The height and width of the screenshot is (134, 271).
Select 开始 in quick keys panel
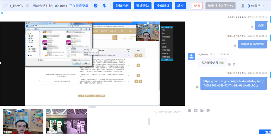pos(163,30)
